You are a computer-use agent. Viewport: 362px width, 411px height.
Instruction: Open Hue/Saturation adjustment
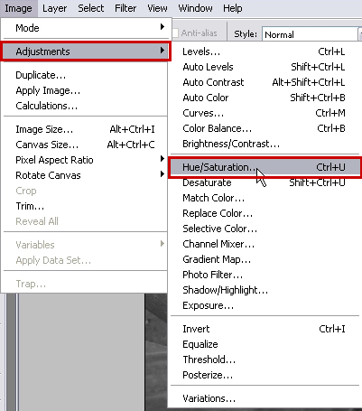point(265,167)
